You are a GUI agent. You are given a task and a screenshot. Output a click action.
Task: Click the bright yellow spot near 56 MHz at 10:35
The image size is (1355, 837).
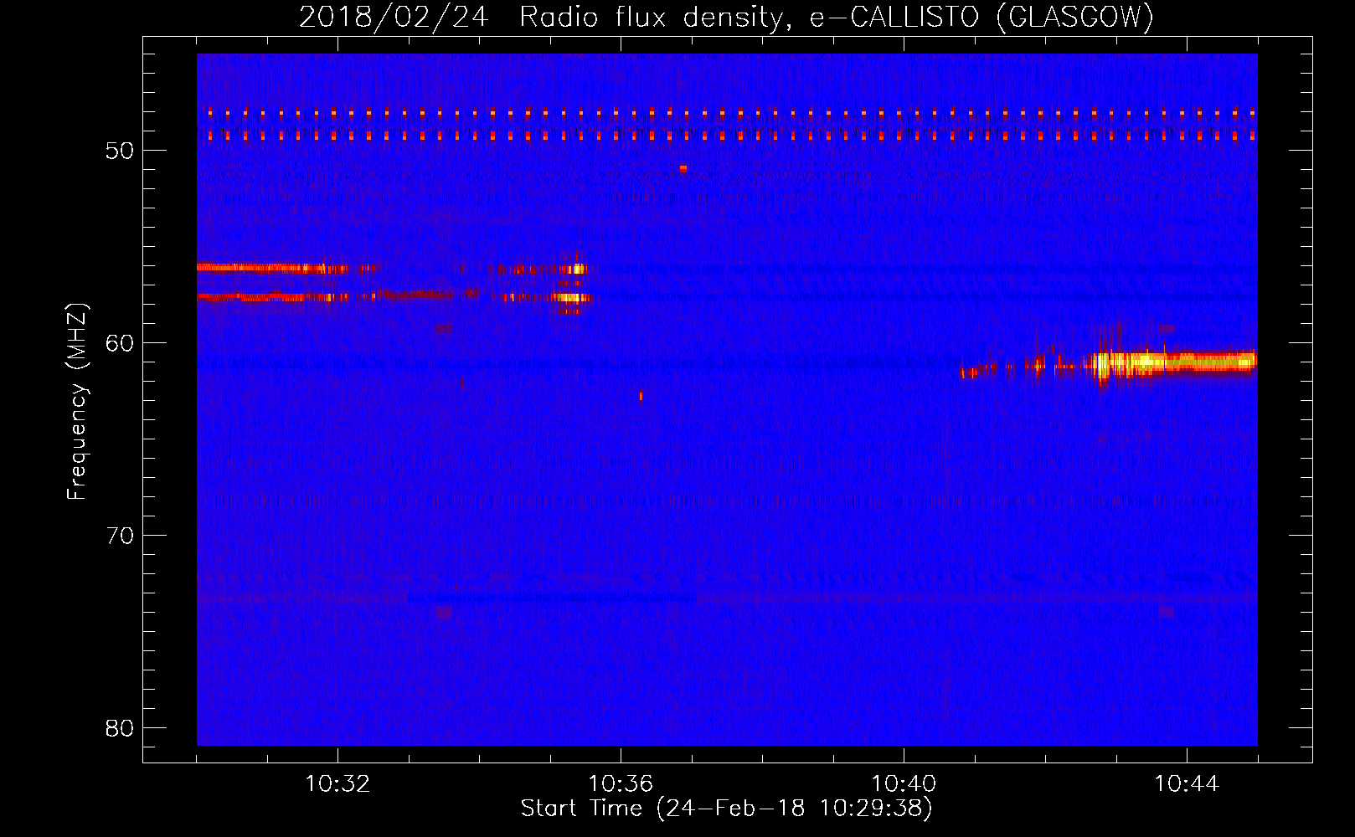(578, 269)
